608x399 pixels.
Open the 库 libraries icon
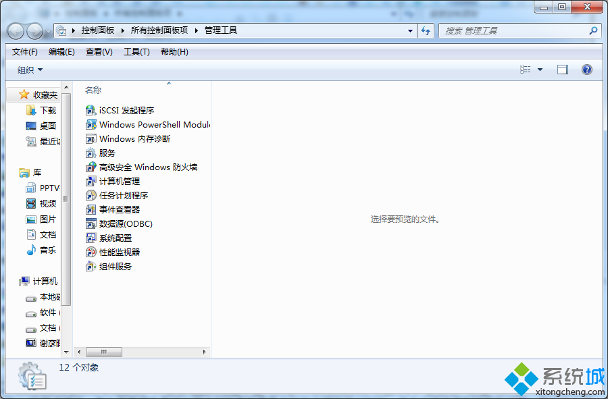coord(24,173)
